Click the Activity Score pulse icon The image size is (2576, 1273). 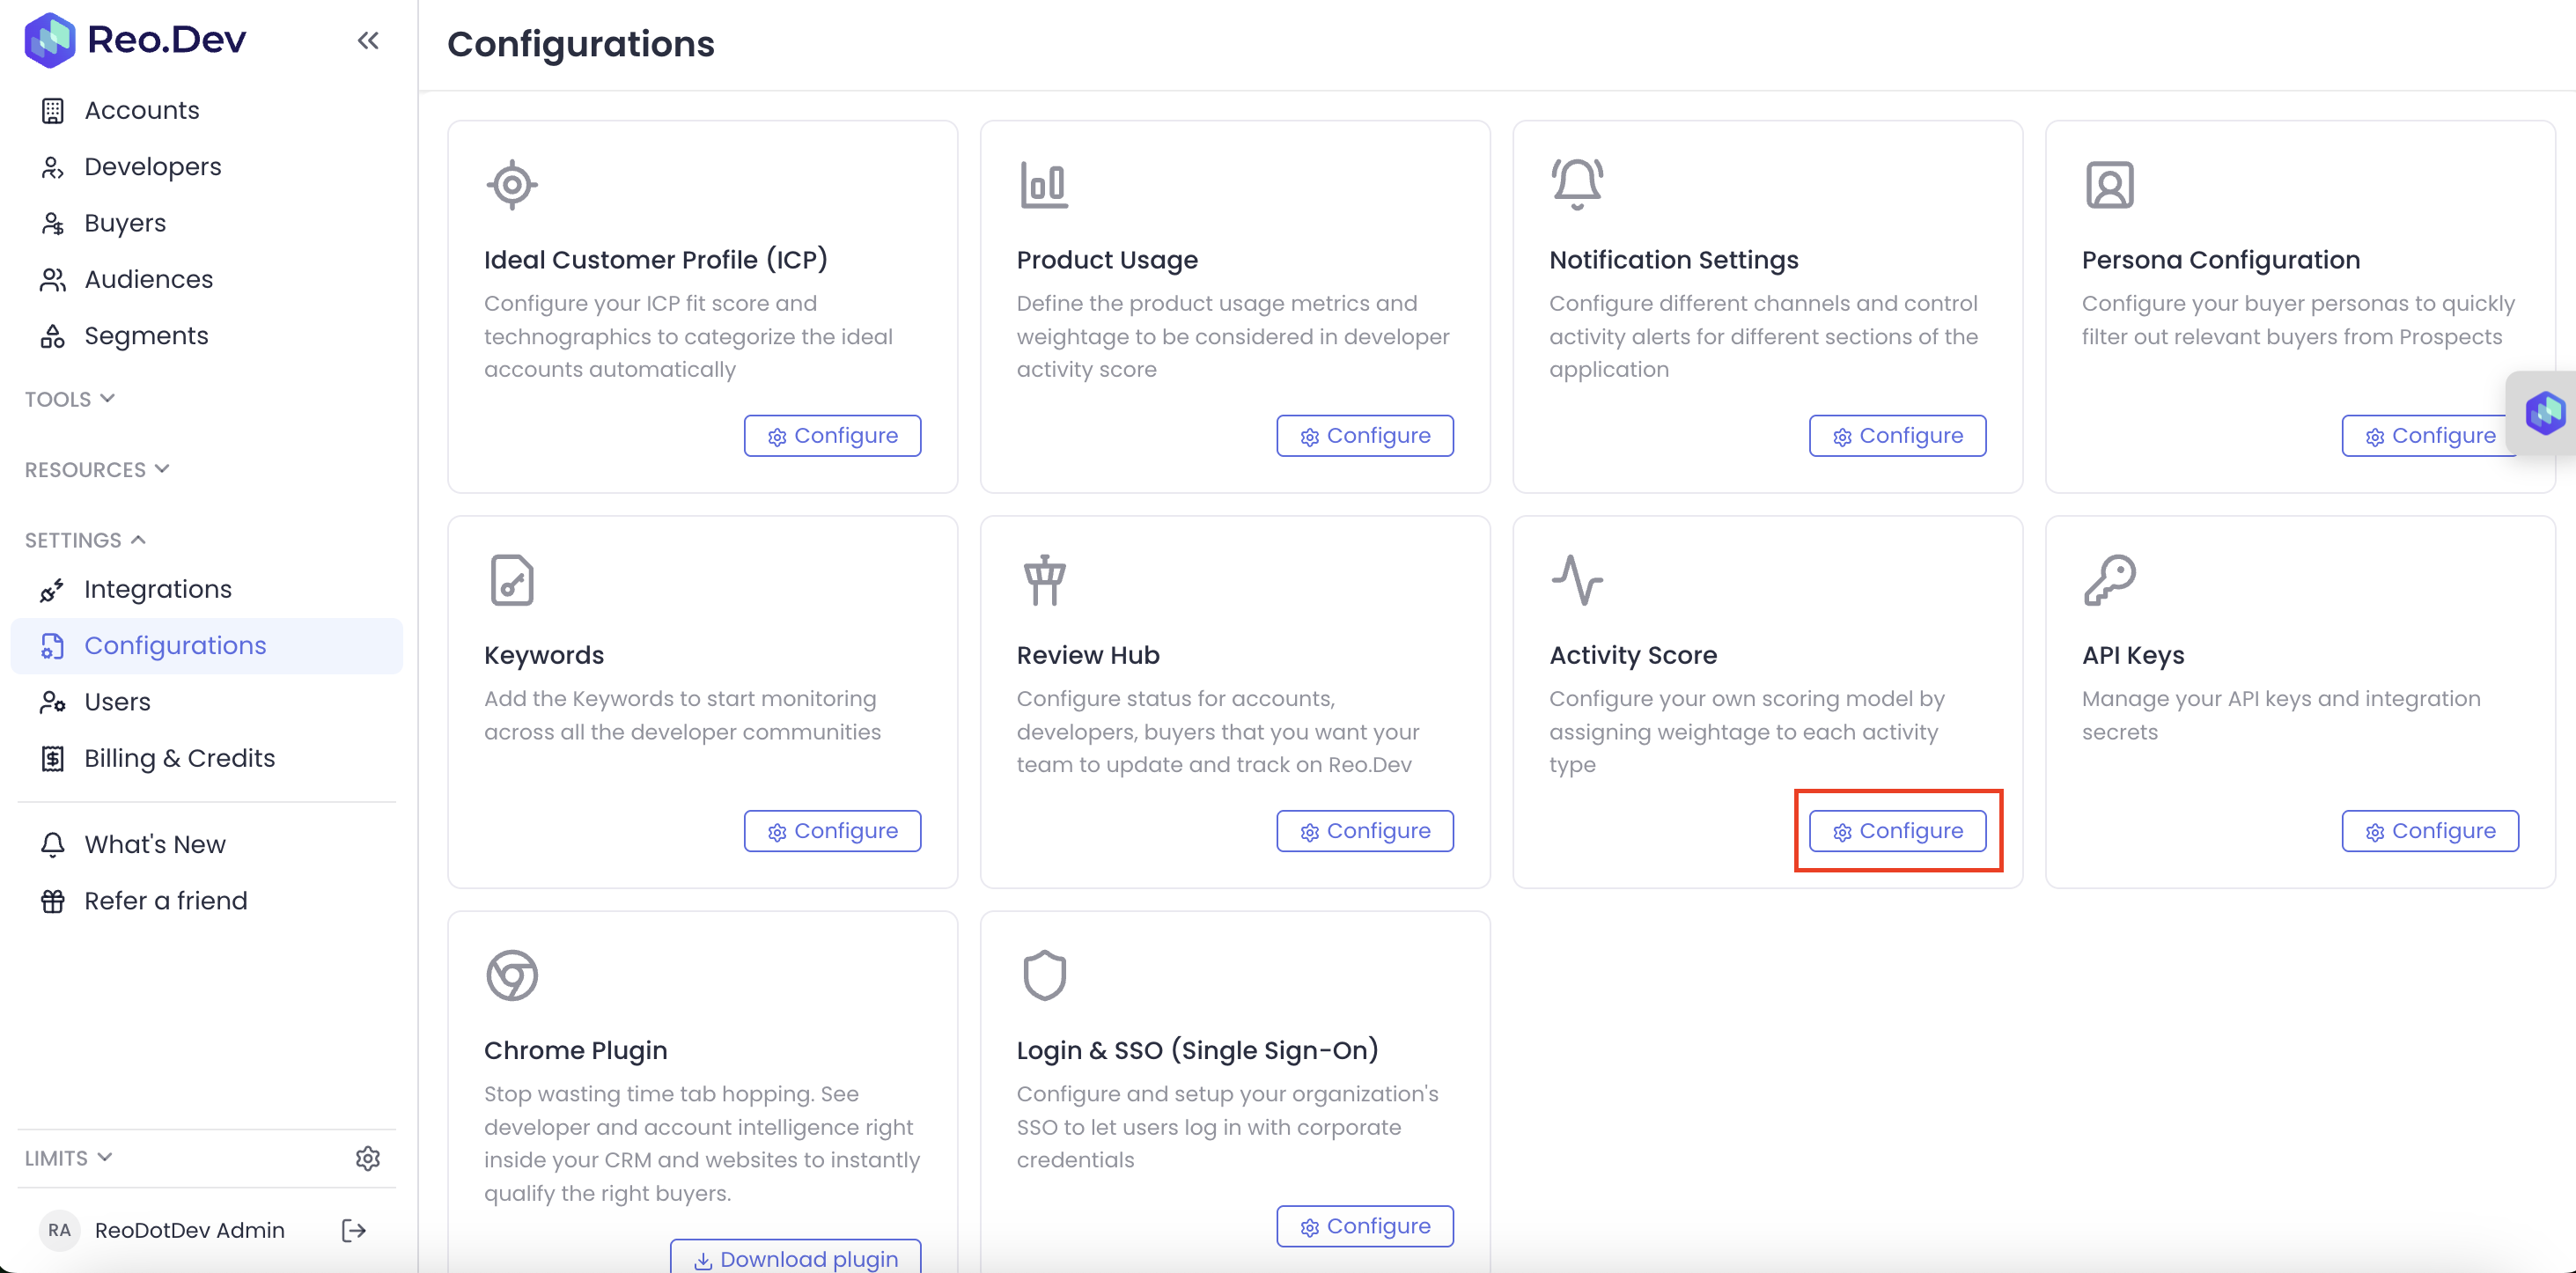pos(1577,580)
